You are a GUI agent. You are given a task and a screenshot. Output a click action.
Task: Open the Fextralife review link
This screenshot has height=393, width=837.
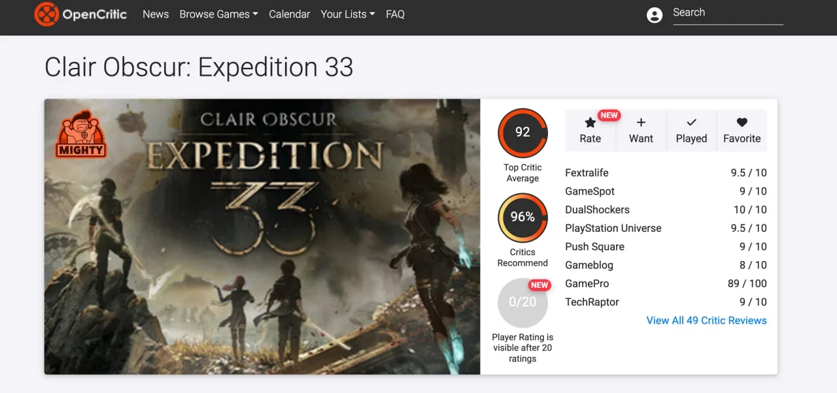[x=587, y=173]
